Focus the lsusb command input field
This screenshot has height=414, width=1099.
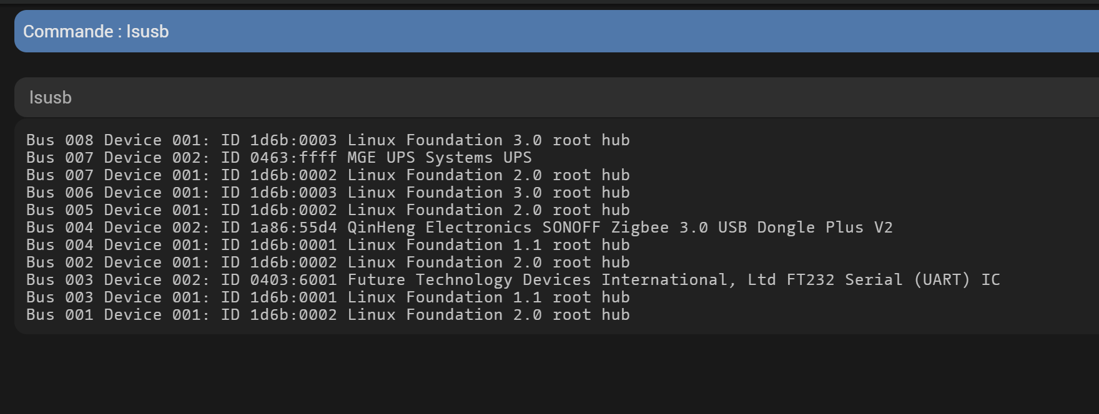coord(556,97)
